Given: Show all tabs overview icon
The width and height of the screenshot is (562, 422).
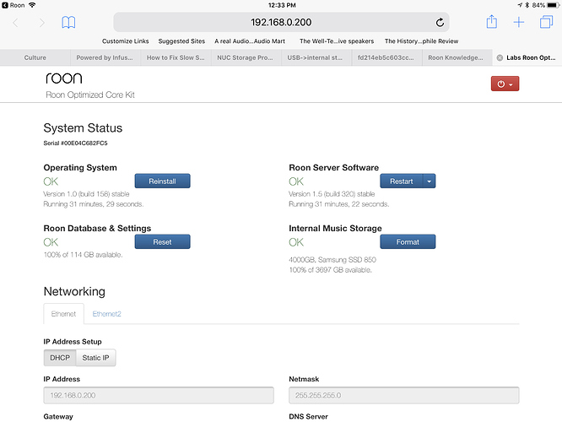Looking at the screenshot, I should 547,22.
